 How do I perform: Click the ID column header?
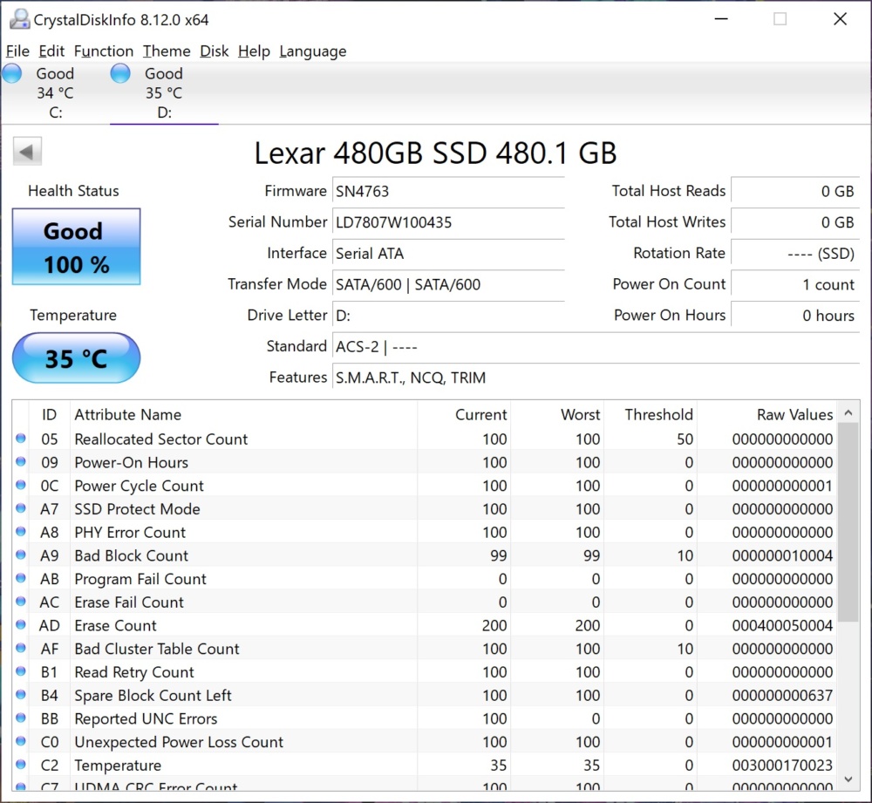pos(49,414)
